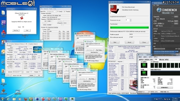
Task: Open Firefox from the taskbar
Action: (26, 99)
